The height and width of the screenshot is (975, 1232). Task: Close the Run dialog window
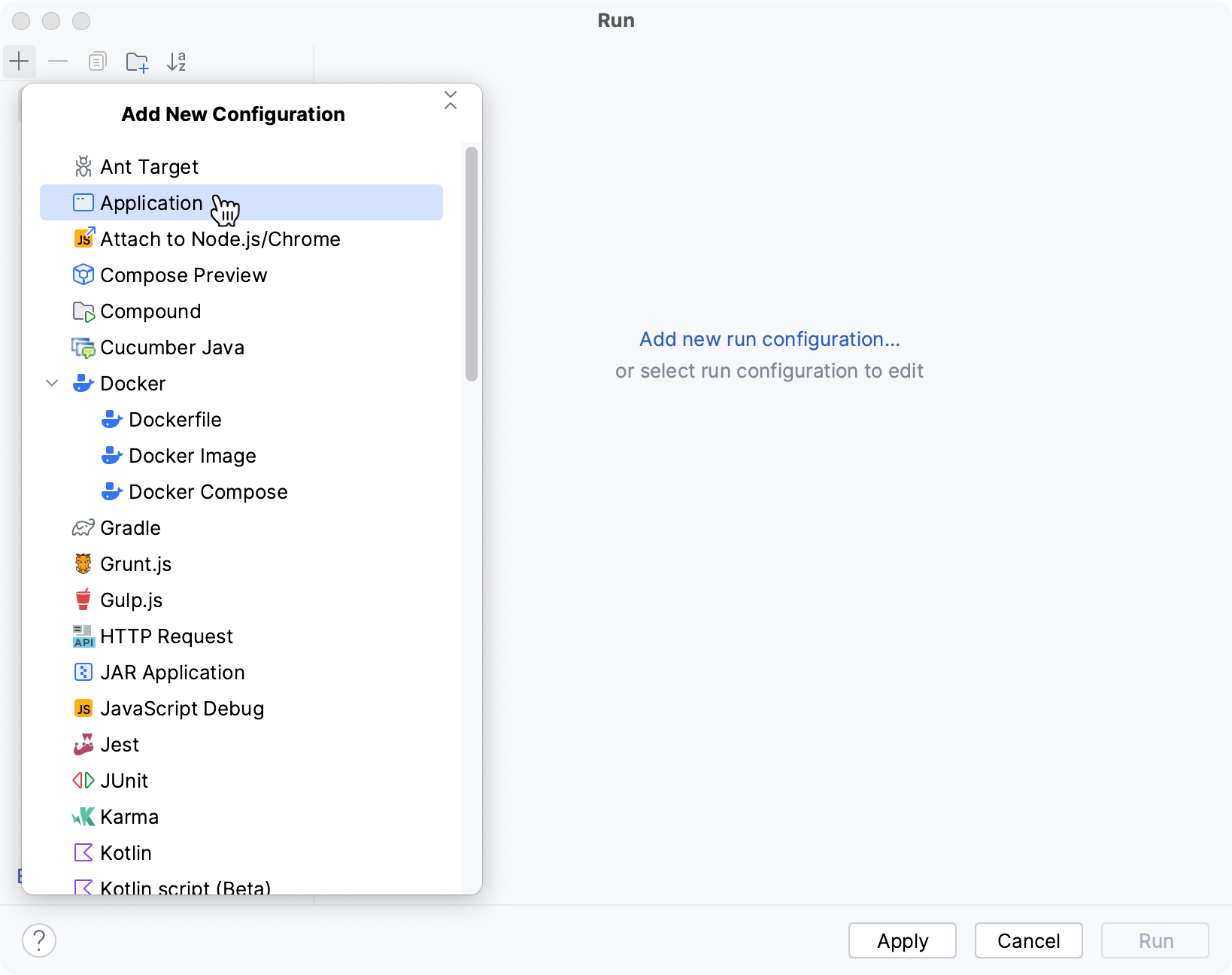point(21,21)
